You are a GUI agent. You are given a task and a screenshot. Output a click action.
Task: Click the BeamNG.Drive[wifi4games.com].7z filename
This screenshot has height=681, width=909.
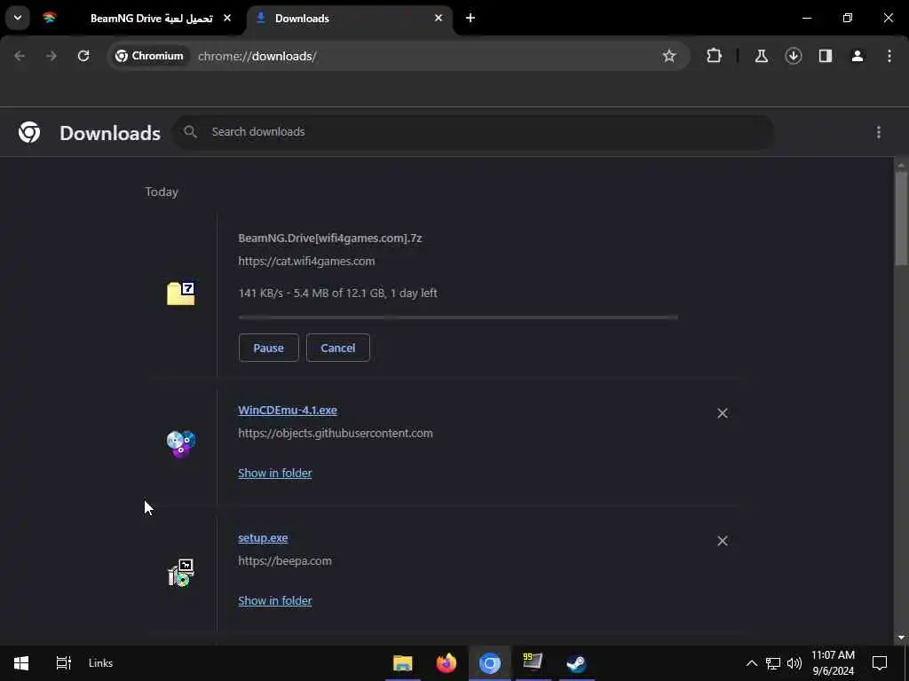click(x=330, y=238)
